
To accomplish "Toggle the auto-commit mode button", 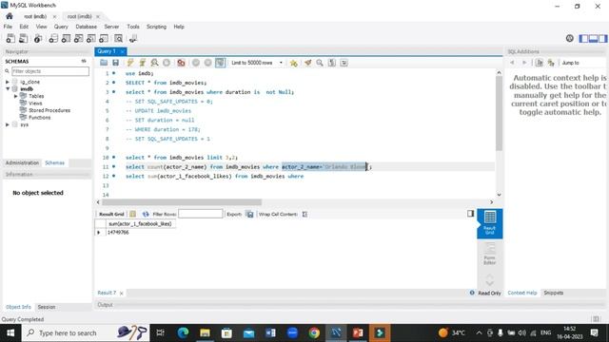I will (x=220, y=63).
